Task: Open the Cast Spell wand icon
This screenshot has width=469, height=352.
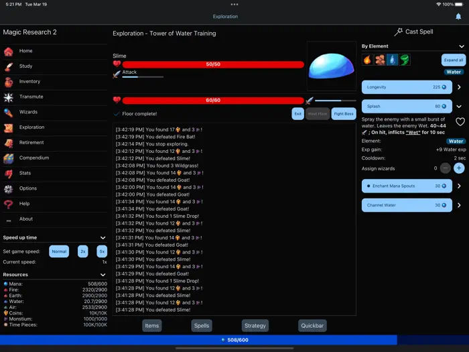Action: [398, 32]
